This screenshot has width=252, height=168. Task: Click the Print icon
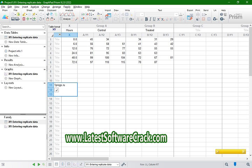198,15
